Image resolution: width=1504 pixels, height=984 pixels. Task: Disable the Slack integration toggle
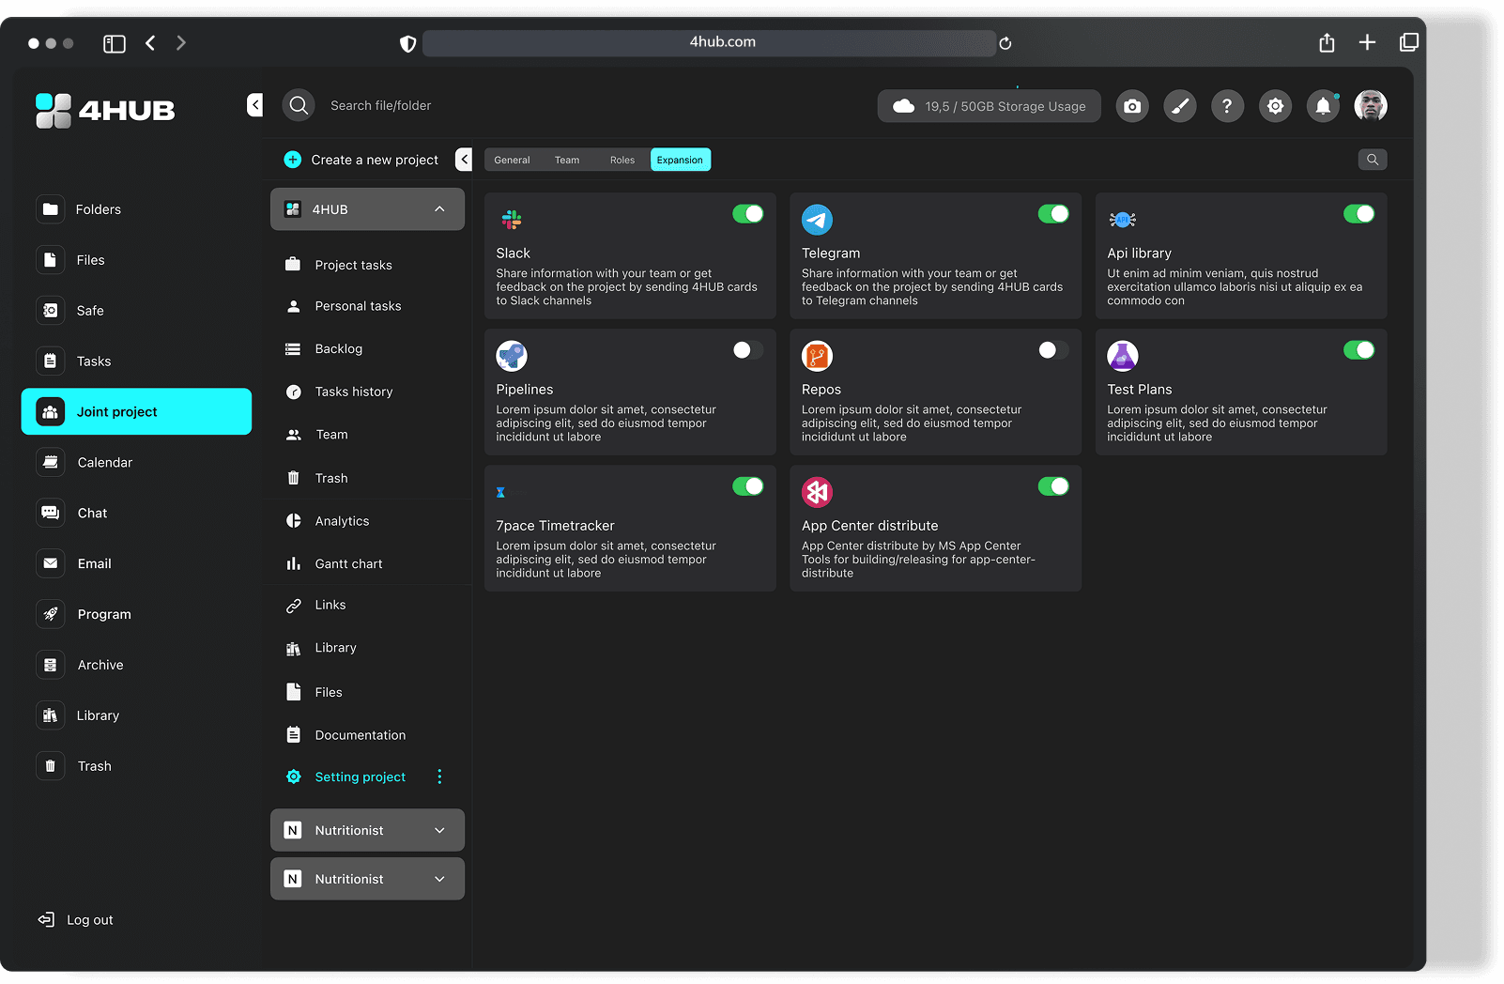point(748,214)
